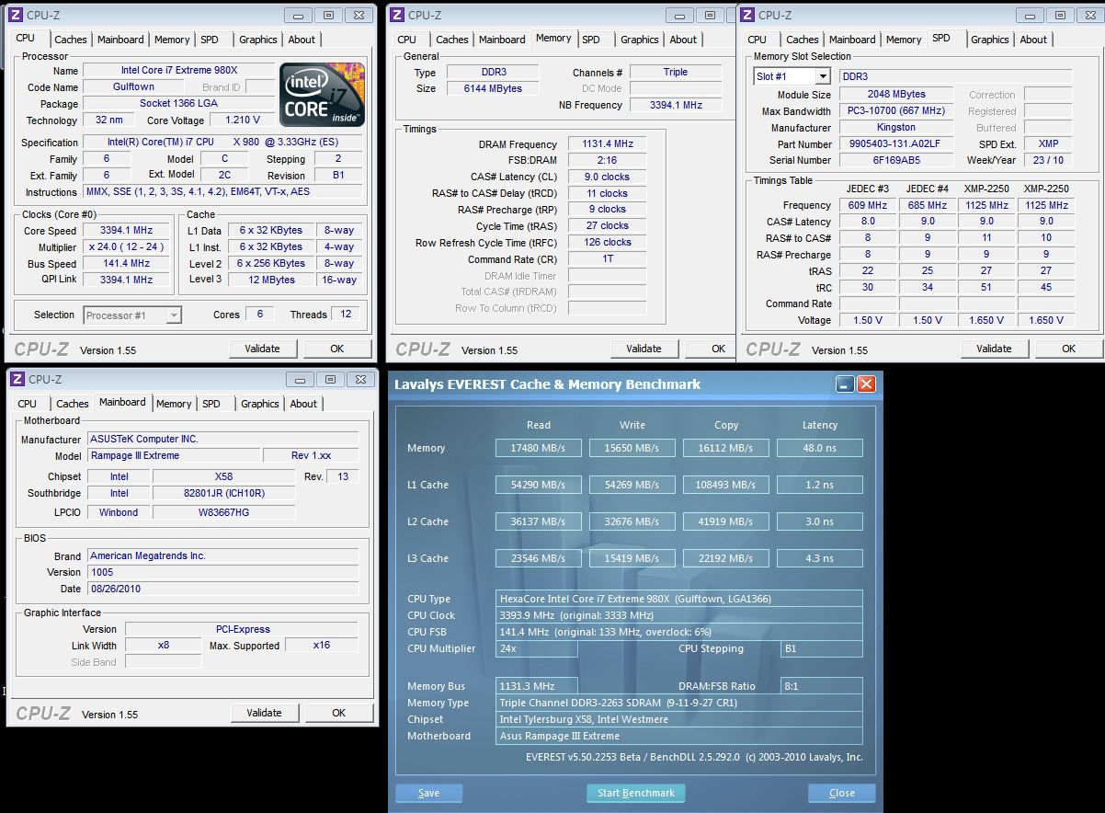Viewport: 1105px width, 813px height.
Task: Click the DRAM Frequency value 1131.4 MHz
Action: tap(608, 144)
